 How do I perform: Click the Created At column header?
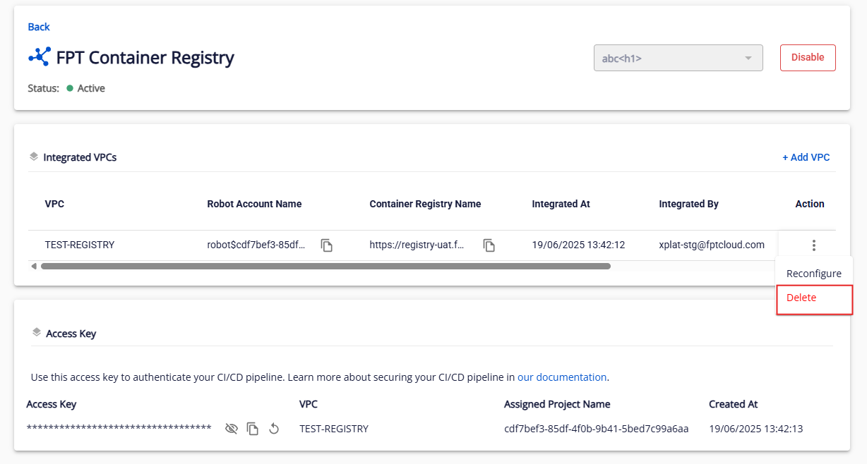click(733, 404)
